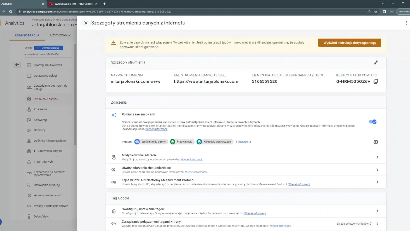The height and width of the screenshot is (231, 410).
Task: Disable the Pomiar zaawansowany toggle
Action: pos(373,122)
